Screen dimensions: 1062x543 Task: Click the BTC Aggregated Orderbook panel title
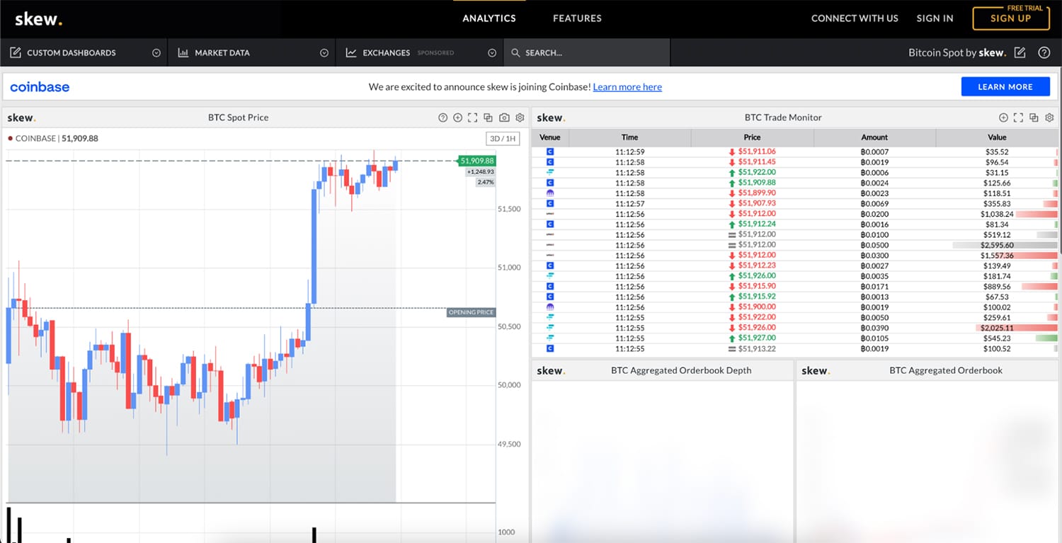pyautogui.click(x=946, y=370)
